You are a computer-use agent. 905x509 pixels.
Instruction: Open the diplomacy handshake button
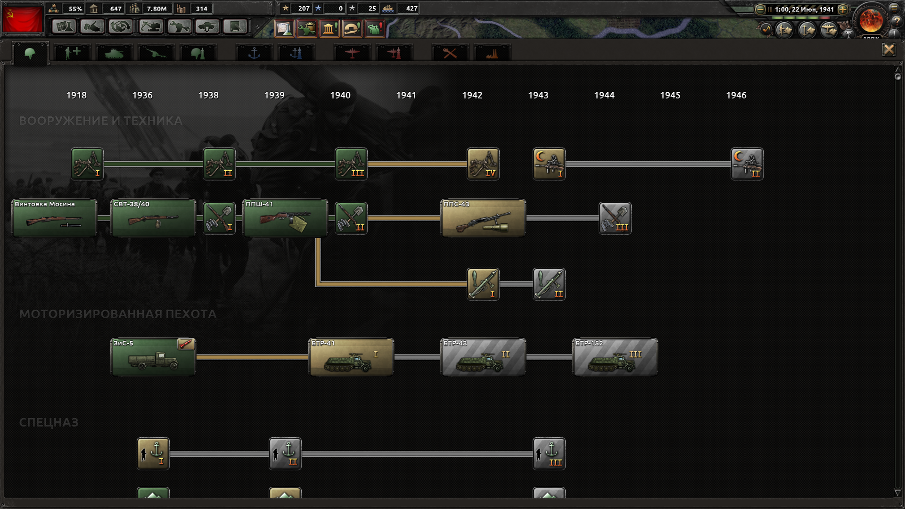coord(92,27)
